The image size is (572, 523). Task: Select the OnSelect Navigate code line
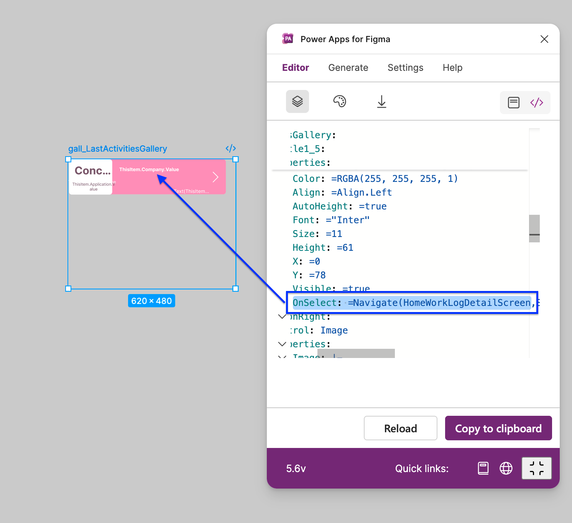(412, 303)
